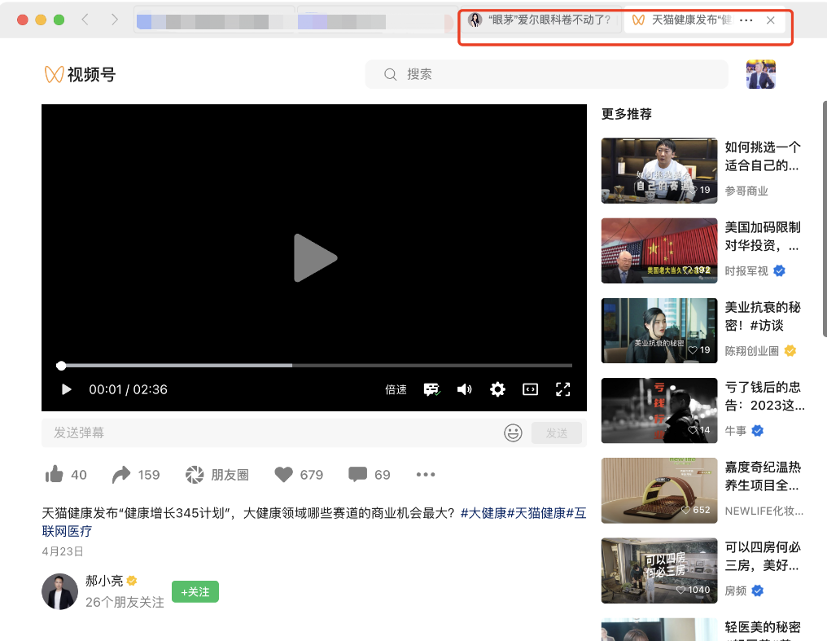Open title 亏了钱后的忠告：2023这

pos(765,396)
